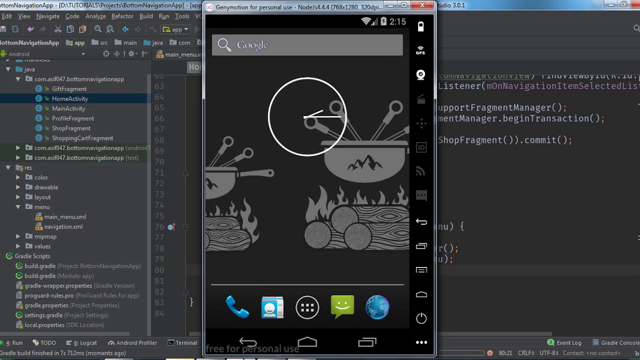Expand the mipmap folder
The image size is (640, 360).
coord(18,236)
